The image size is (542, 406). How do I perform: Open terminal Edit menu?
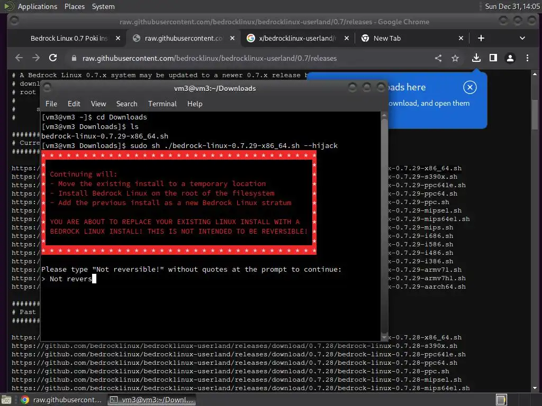pos(74,104)
